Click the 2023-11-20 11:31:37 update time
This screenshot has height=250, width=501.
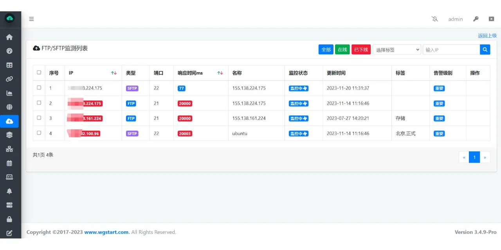348,88
